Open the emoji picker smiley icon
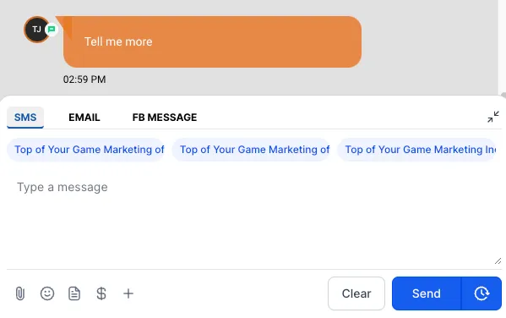The height and width of the screenshot is (318, 506). [47, 293]
